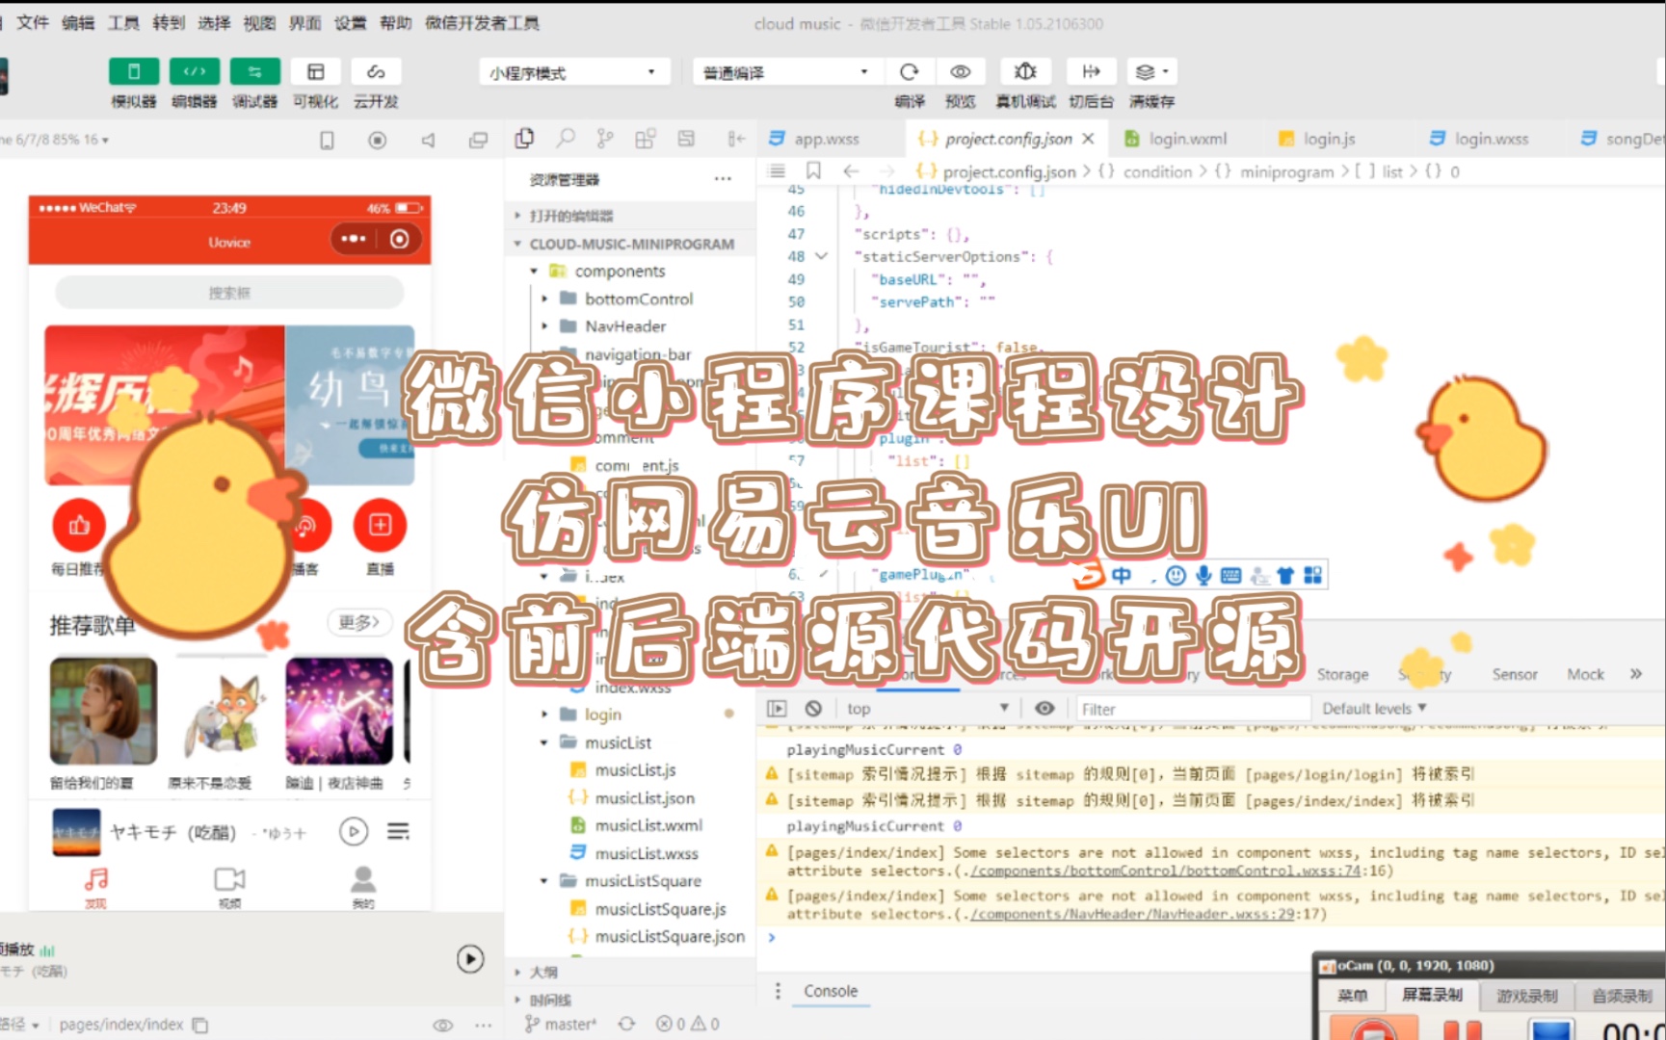The height and width of the screenshot is (1040, 1666).
Task: Click the simulator search bar
Action: 229,293
